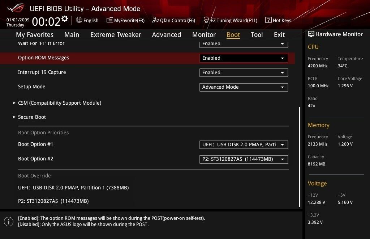
Task: Expand CSM Compatibility Support Module
Action: tap(59, 103)
